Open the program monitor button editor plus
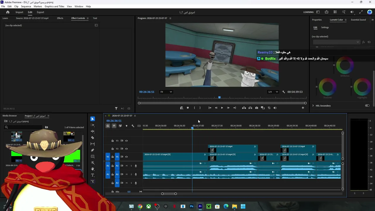 coord(303,108)
